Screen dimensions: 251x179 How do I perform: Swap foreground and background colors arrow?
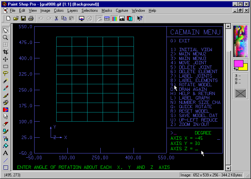coord(235,69)
